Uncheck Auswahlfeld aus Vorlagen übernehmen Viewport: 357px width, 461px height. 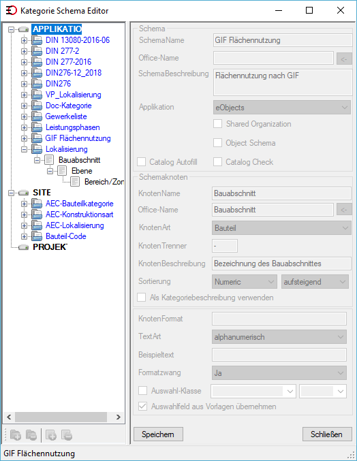(143, 407)
